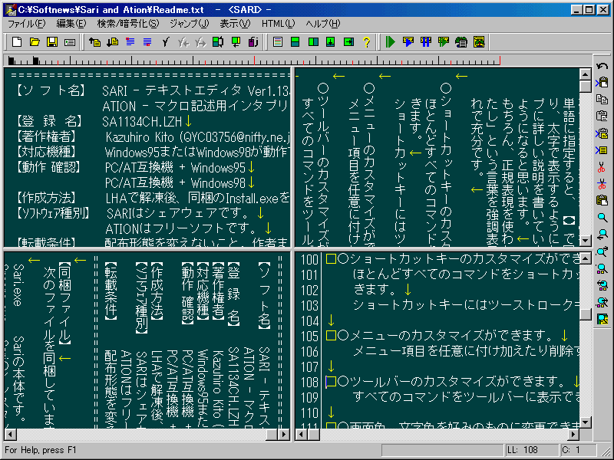Split window horizontally with green stacked panes icon
Screen dimensions: 614x460
295,42
